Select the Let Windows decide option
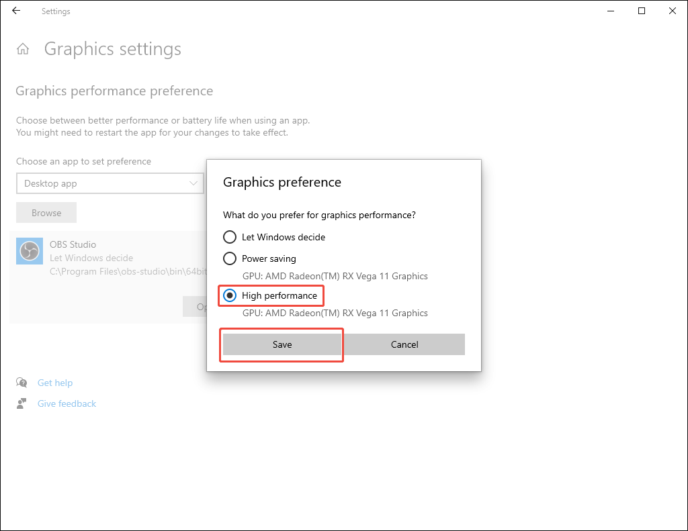Viewport: 688px width, 531px height. (x=229, y=237)
